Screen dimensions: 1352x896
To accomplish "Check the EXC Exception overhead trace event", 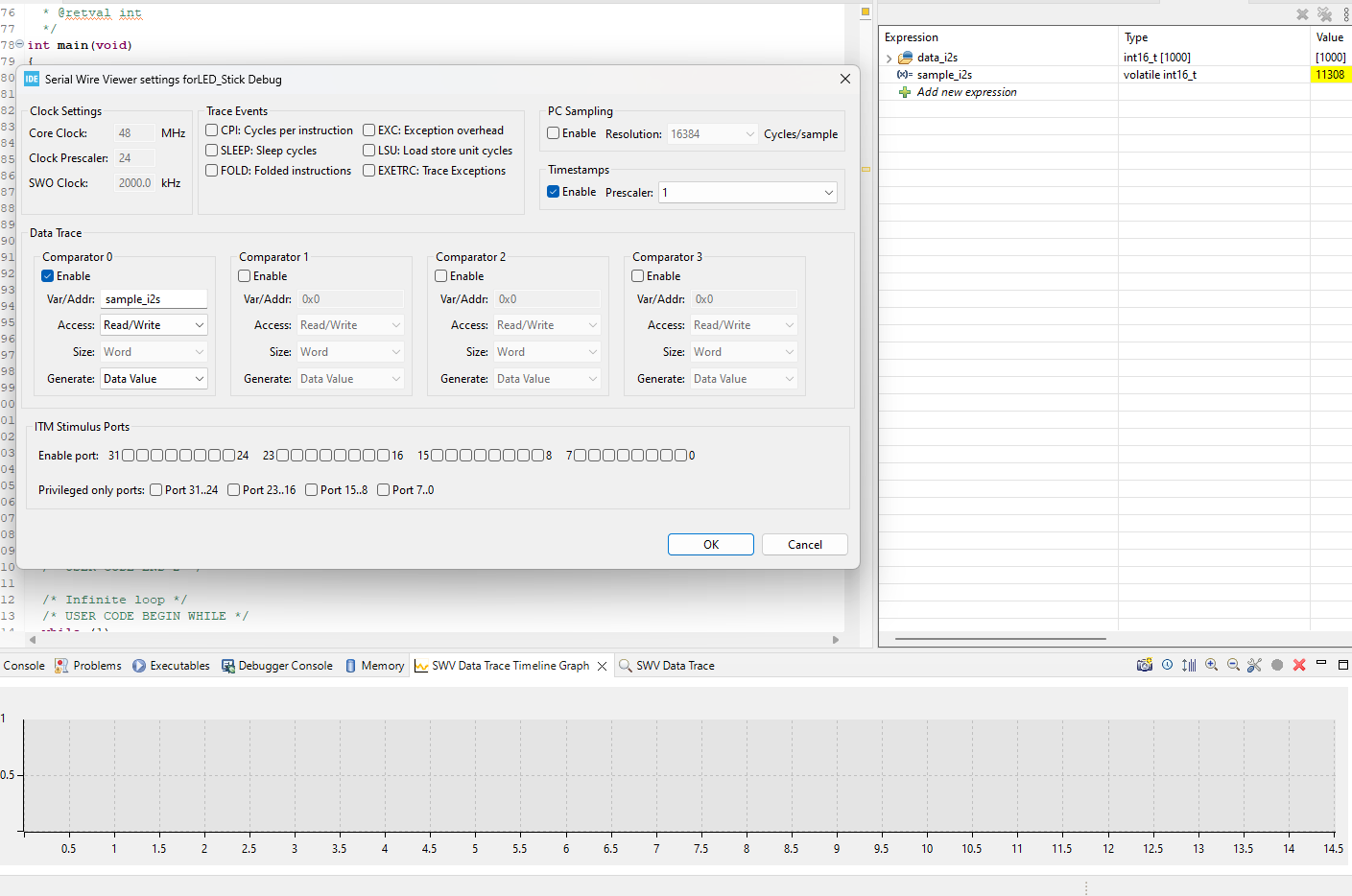I will [x=368, y=130].
